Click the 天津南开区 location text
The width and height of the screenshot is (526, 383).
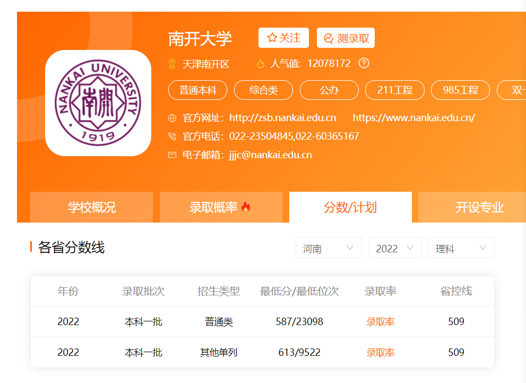point(206,64)
